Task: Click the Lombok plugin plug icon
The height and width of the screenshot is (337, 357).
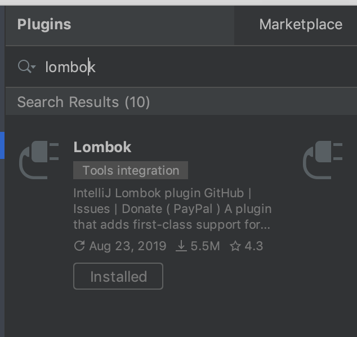Action: click(39, 160)
